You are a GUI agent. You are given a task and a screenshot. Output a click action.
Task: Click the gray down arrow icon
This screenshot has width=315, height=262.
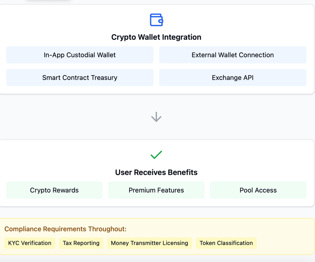pyautogui.click(x=156, y=117)
